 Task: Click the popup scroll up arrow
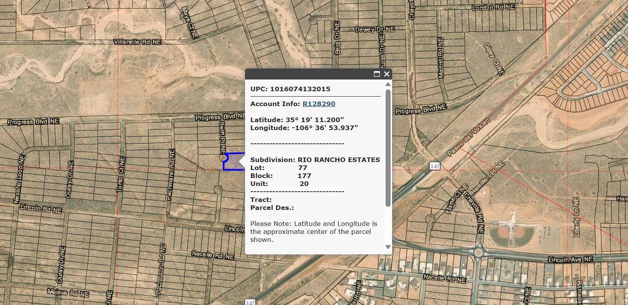click(x=388, y=84)
